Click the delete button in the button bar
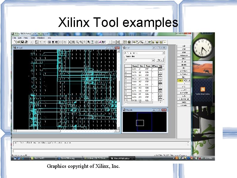This screenshot has height=178, width=237. (x=184, y=65)
